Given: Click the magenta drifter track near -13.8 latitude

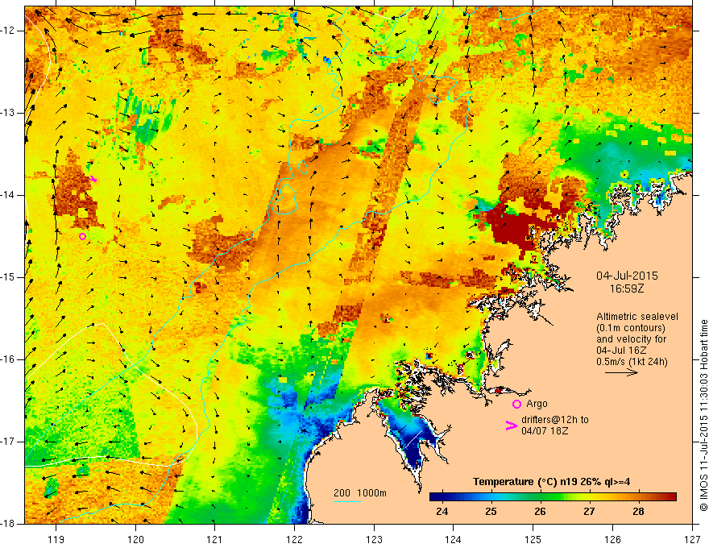Looking at the screenshot, I should pyautogui.click(x=93, y=179).
